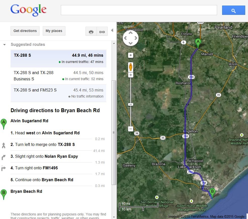Select TX-288 S and FM523 S route
Viewport: 248px width, 219px height.
[x=59, y=93]
